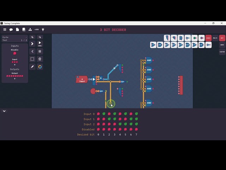Click the '3 BIT DECODER' level title
Viewport: 226px width, 170px height.
click(x=113, y=30)
